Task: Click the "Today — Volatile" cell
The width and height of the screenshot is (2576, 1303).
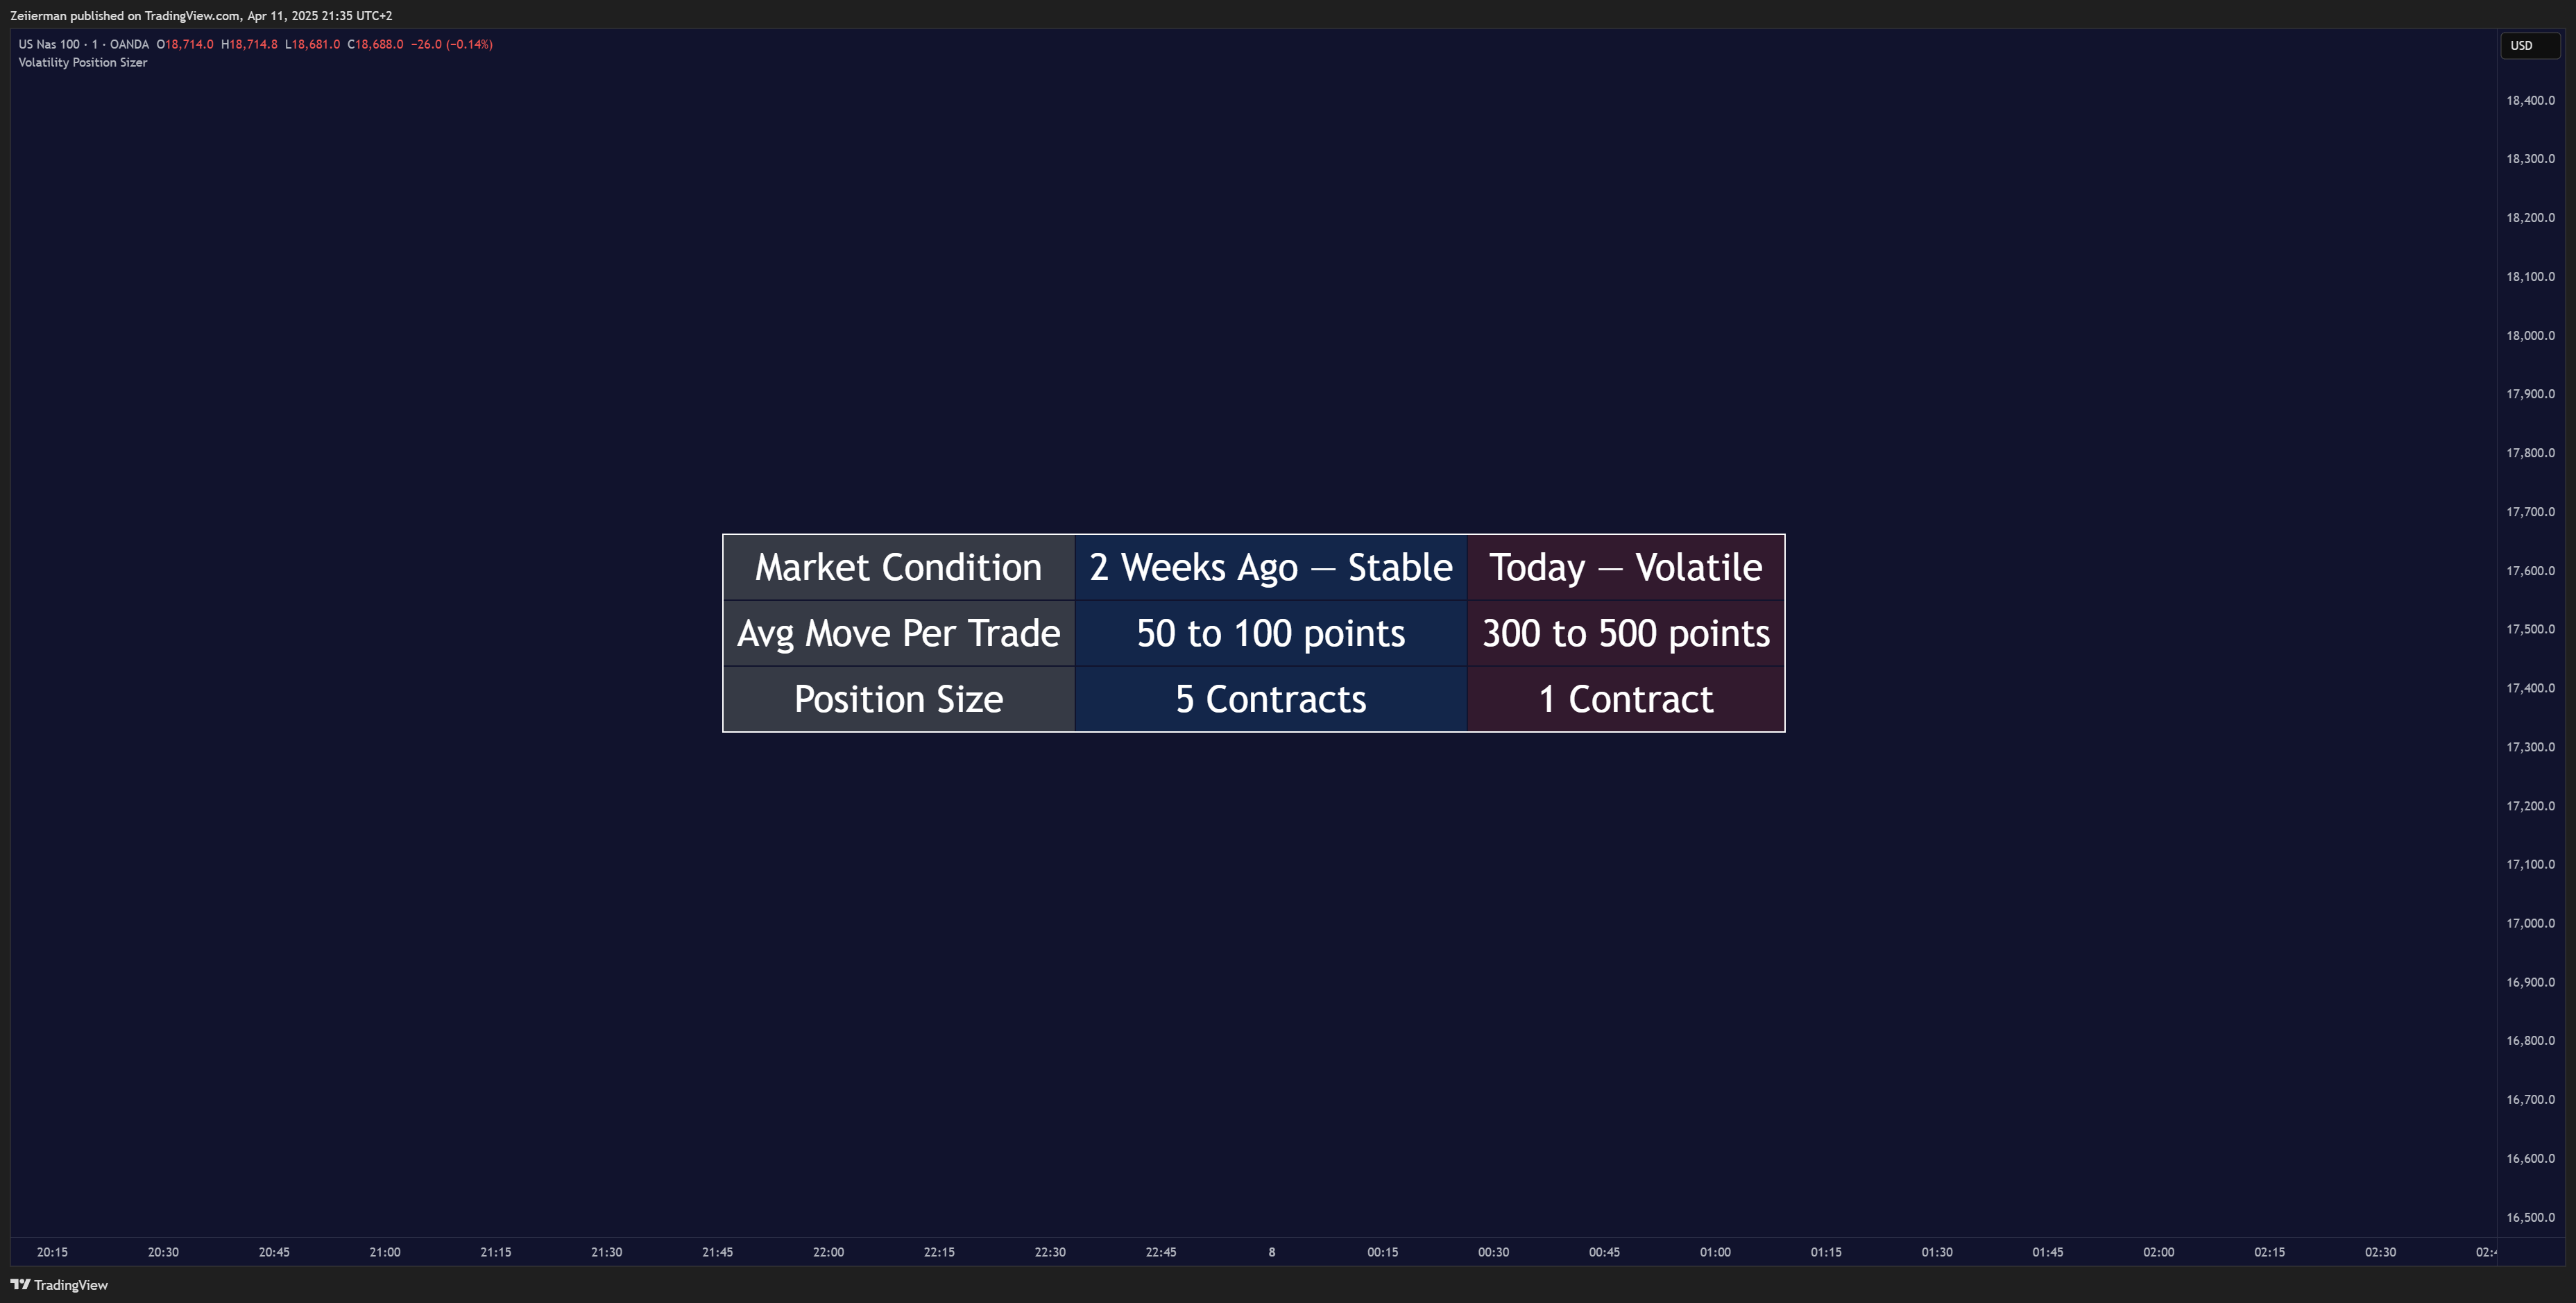Action: [x=1625, y=567]
